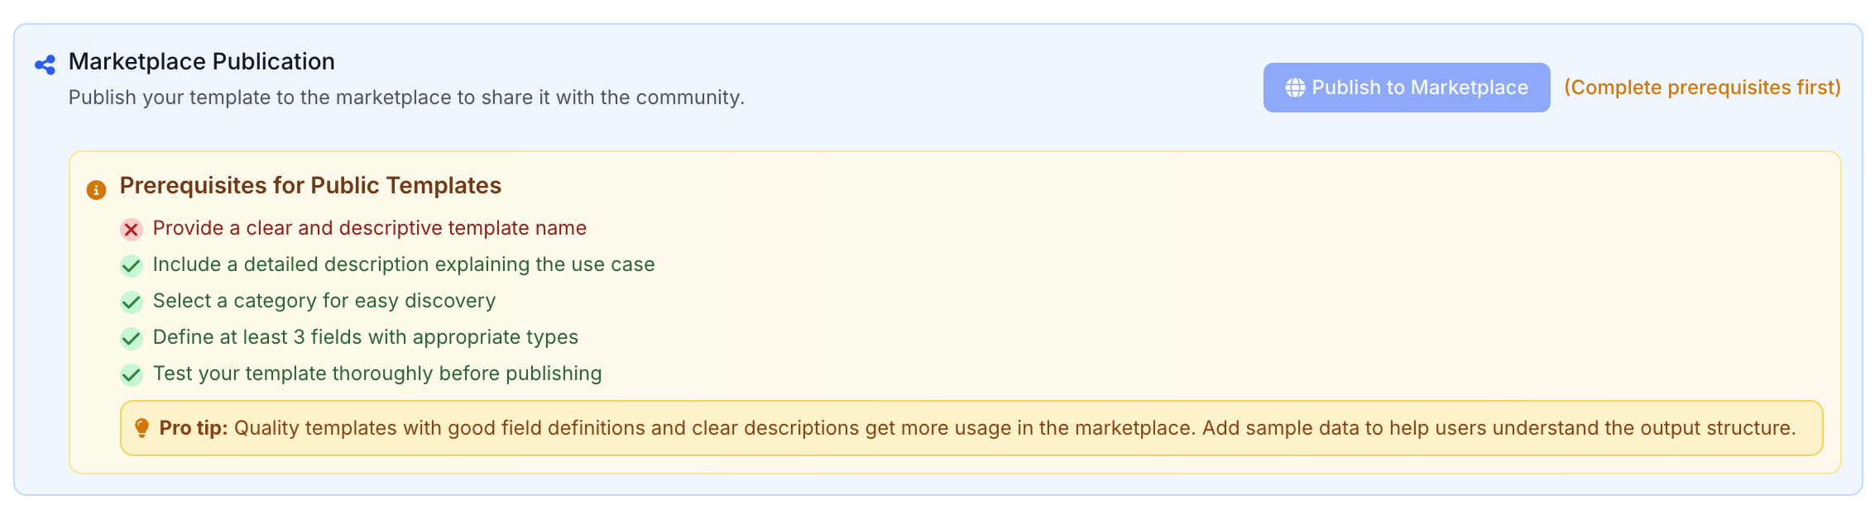The image size is (1875, 514).
Task: Click "Include a detailed description explaining the use case"
Action: [404, 264]
